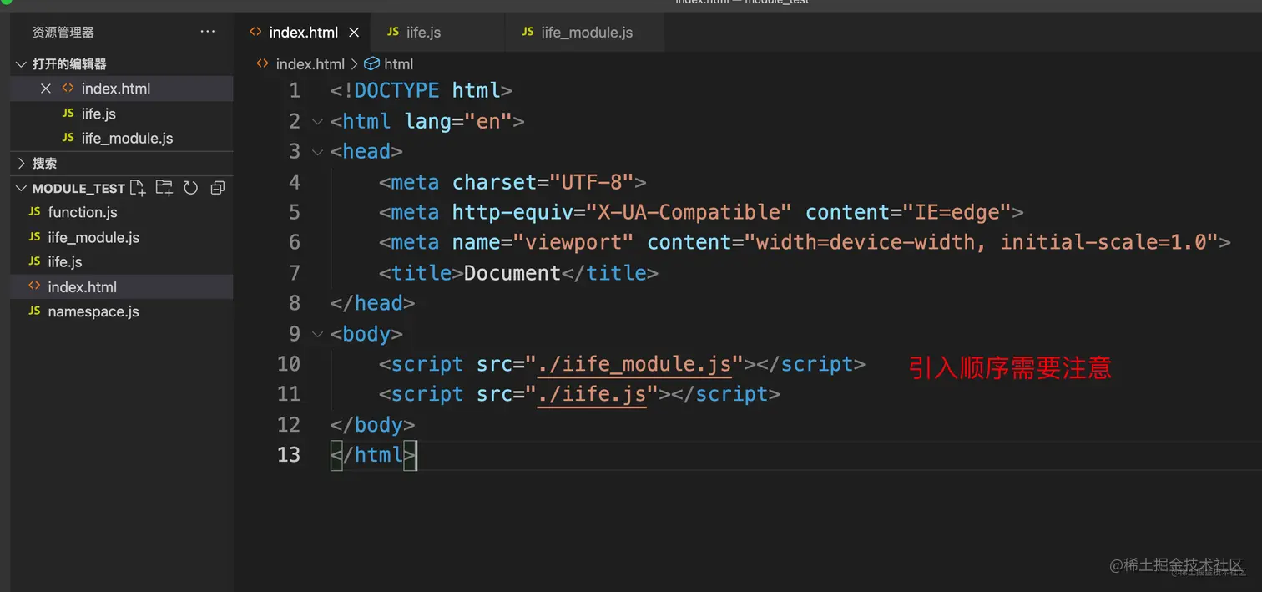
Task: Expand the 搜索 section
Action: point(22,164)
